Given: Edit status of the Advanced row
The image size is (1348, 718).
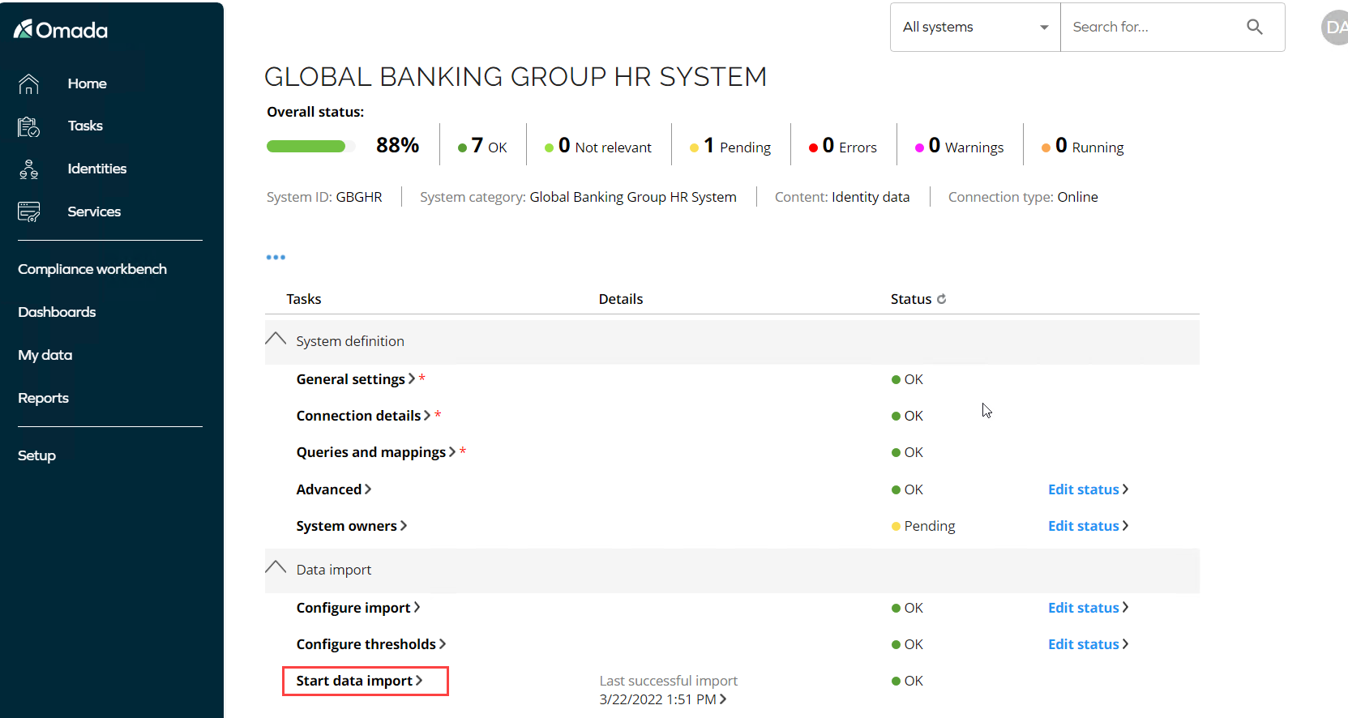Looking at the screenshot, I should (1088, 489).
